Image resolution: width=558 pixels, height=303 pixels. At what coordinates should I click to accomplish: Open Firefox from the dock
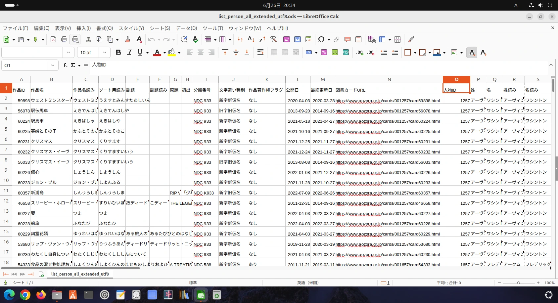tap(41, 295)
